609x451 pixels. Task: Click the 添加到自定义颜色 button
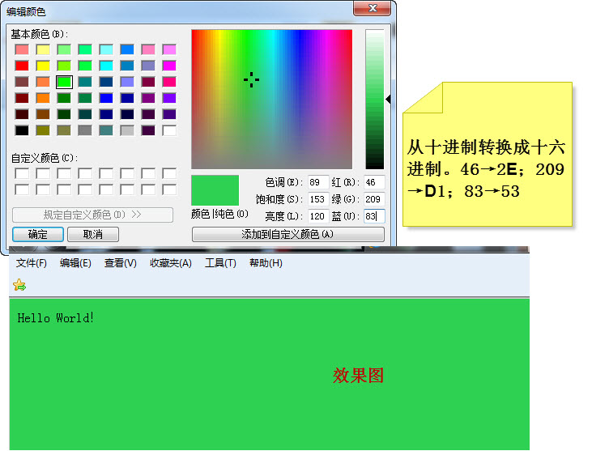(x=287, y=234)
